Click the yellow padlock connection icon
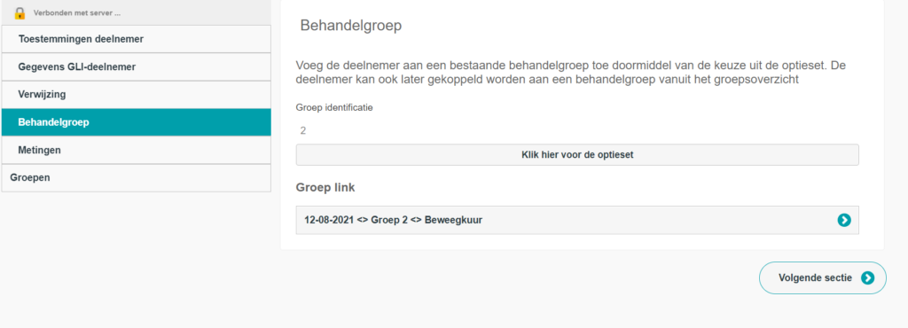 click(20, 12)
